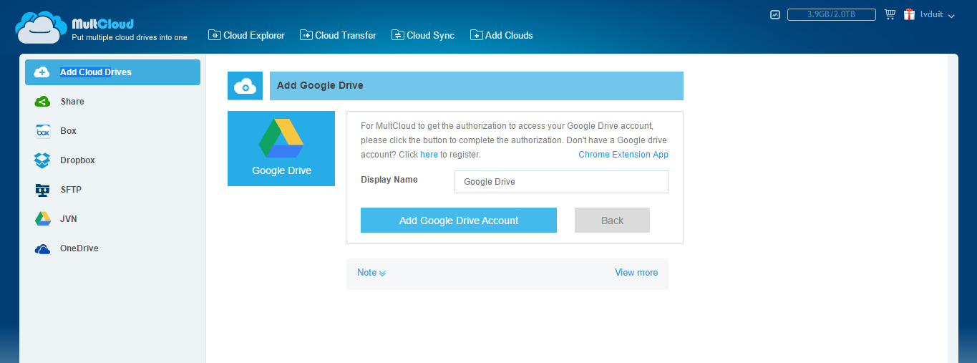The width and height of the screenshot is (977, 363).
Task: Focus the Display Name input field
Action: tap(561, 182)
